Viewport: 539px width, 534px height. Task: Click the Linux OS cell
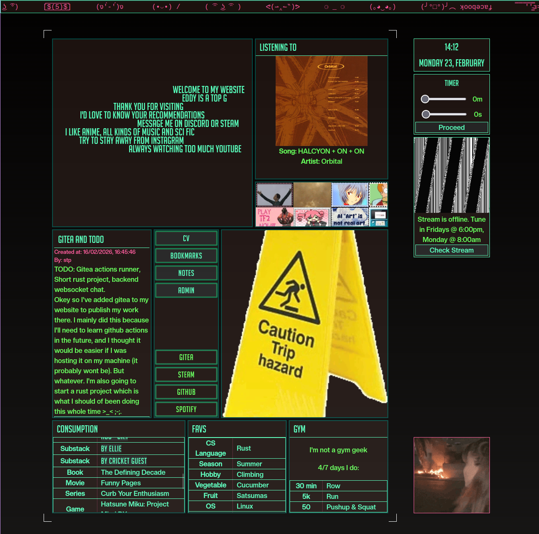tap(245, 506)
